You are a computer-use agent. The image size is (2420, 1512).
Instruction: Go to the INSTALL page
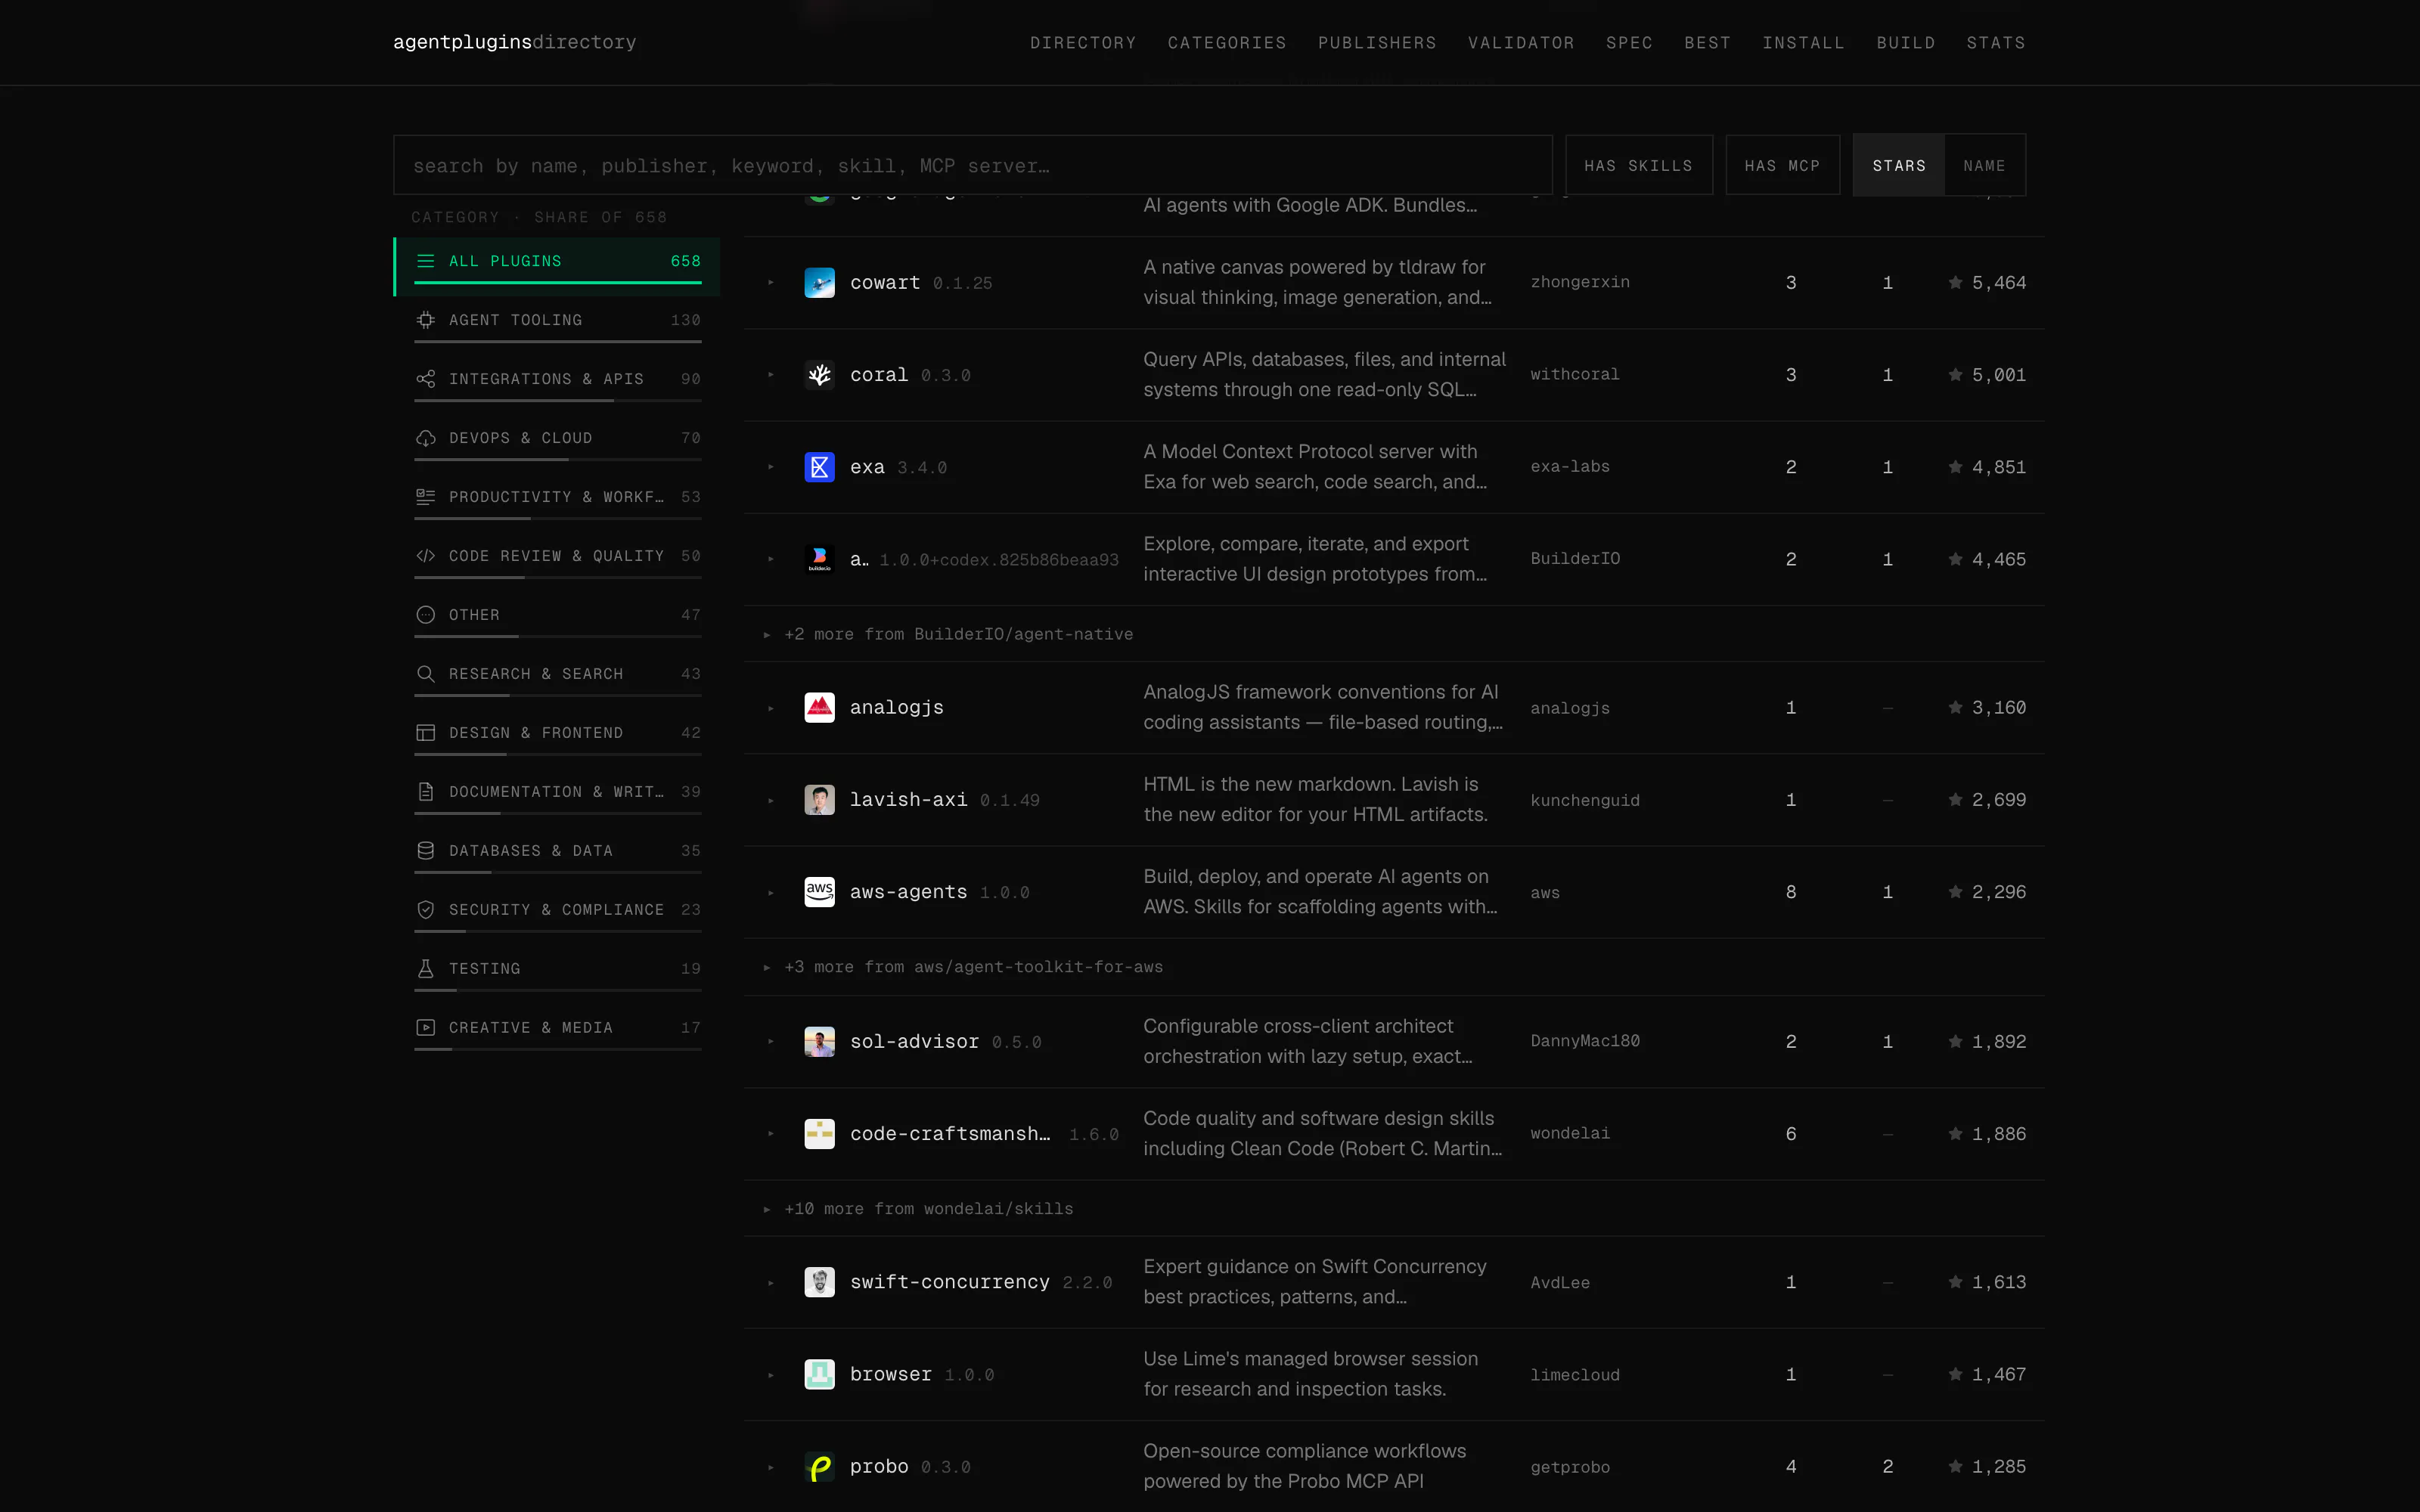point(1803,43)
